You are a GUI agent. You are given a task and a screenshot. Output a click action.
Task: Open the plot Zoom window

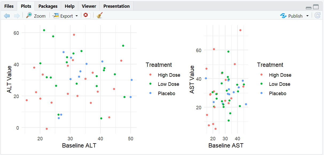tap(36, 16)
